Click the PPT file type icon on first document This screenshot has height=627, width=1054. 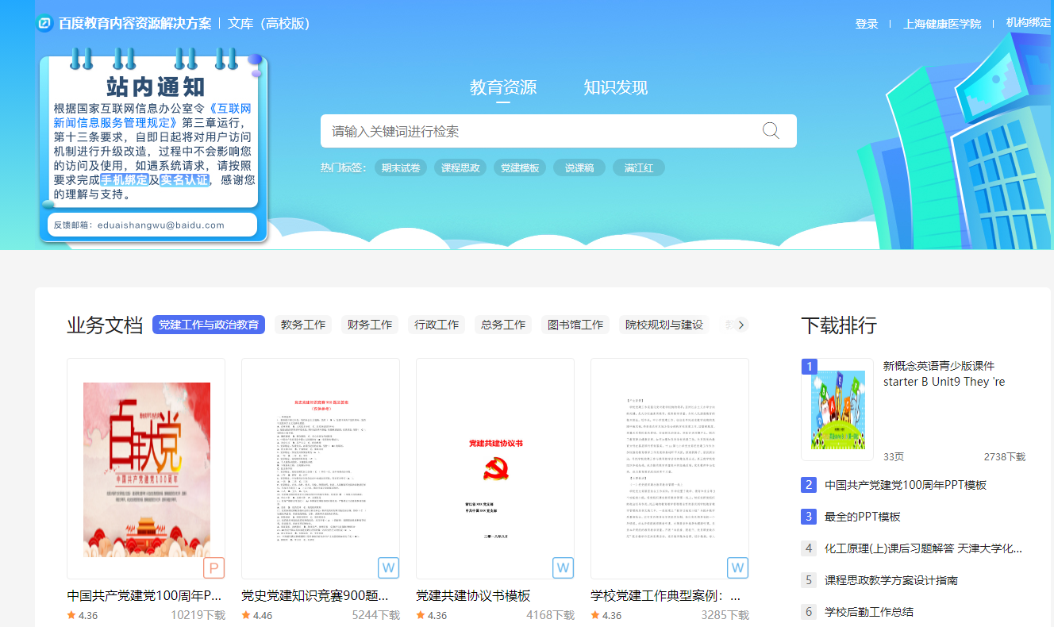[x=213, y=567]
